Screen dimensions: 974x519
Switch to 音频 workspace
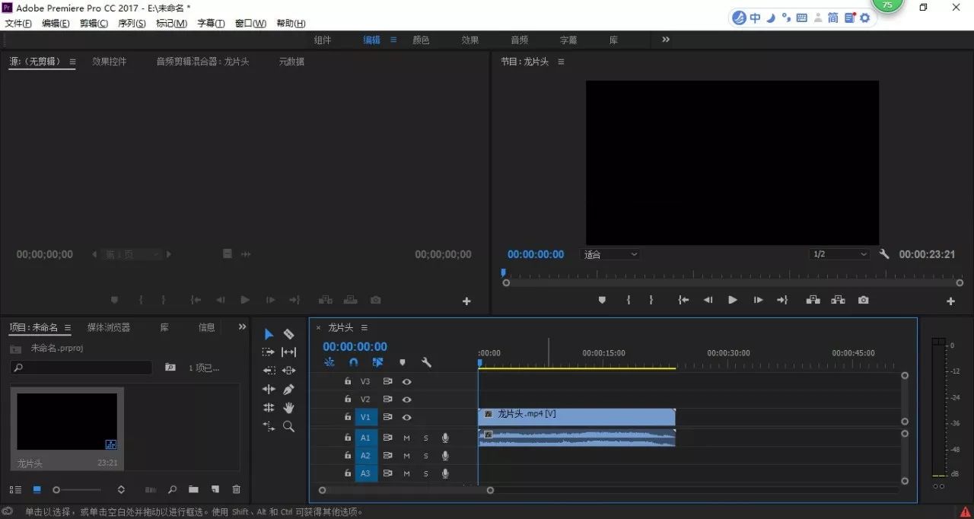(519, 40)
